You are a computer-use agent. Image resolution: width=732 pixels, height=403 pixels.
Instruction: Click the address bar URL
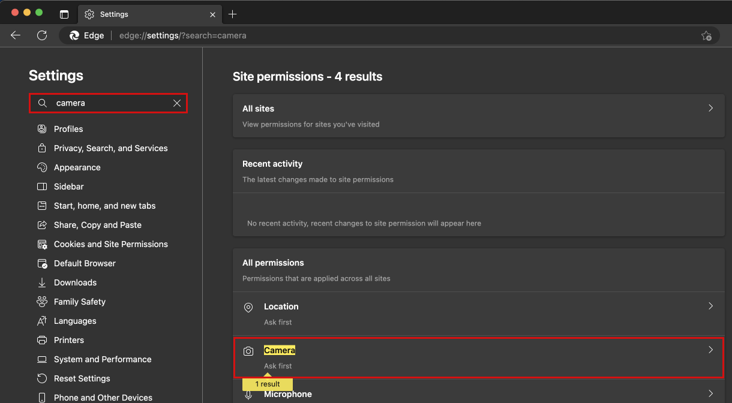(x=182, y=35)
